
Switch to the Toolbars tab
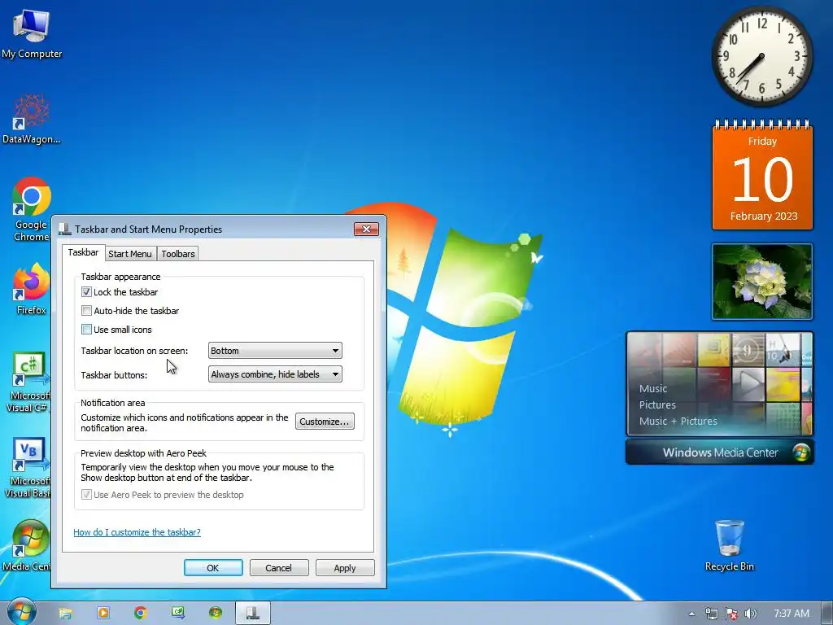(x=178, y=254)
